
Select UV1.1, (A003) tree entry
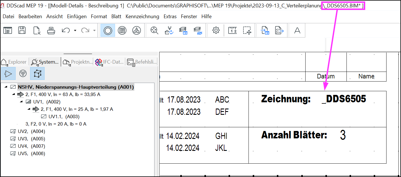(64, 116)
